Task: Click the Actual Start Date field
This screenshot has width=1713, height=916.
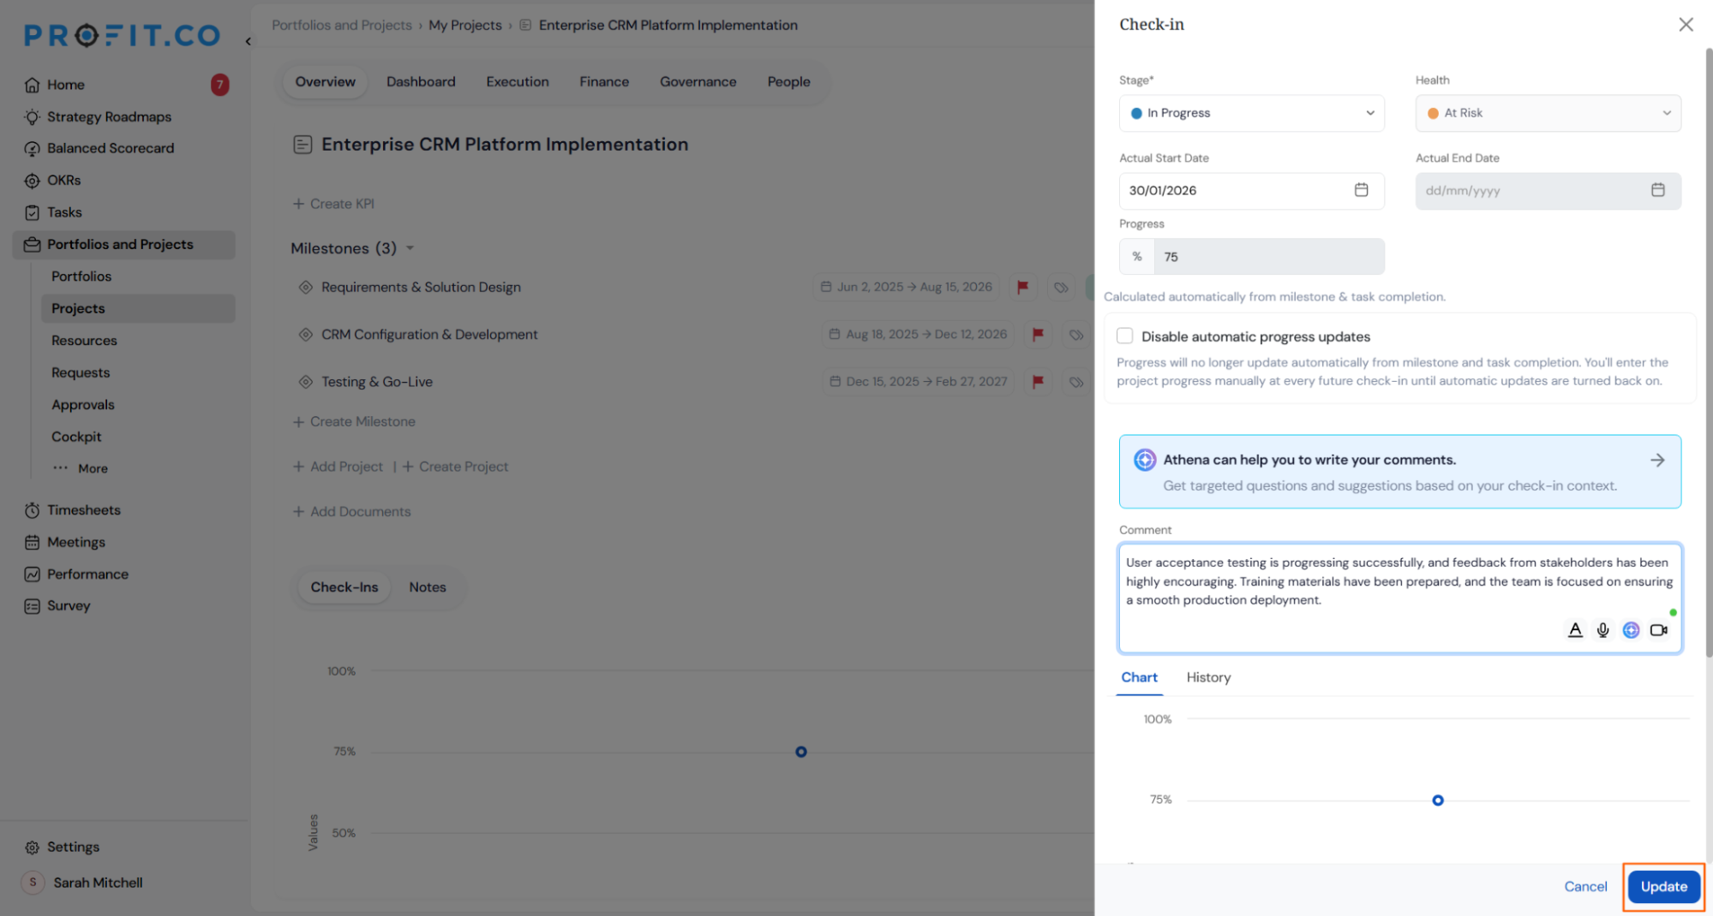Action: tap(1251, 191)
